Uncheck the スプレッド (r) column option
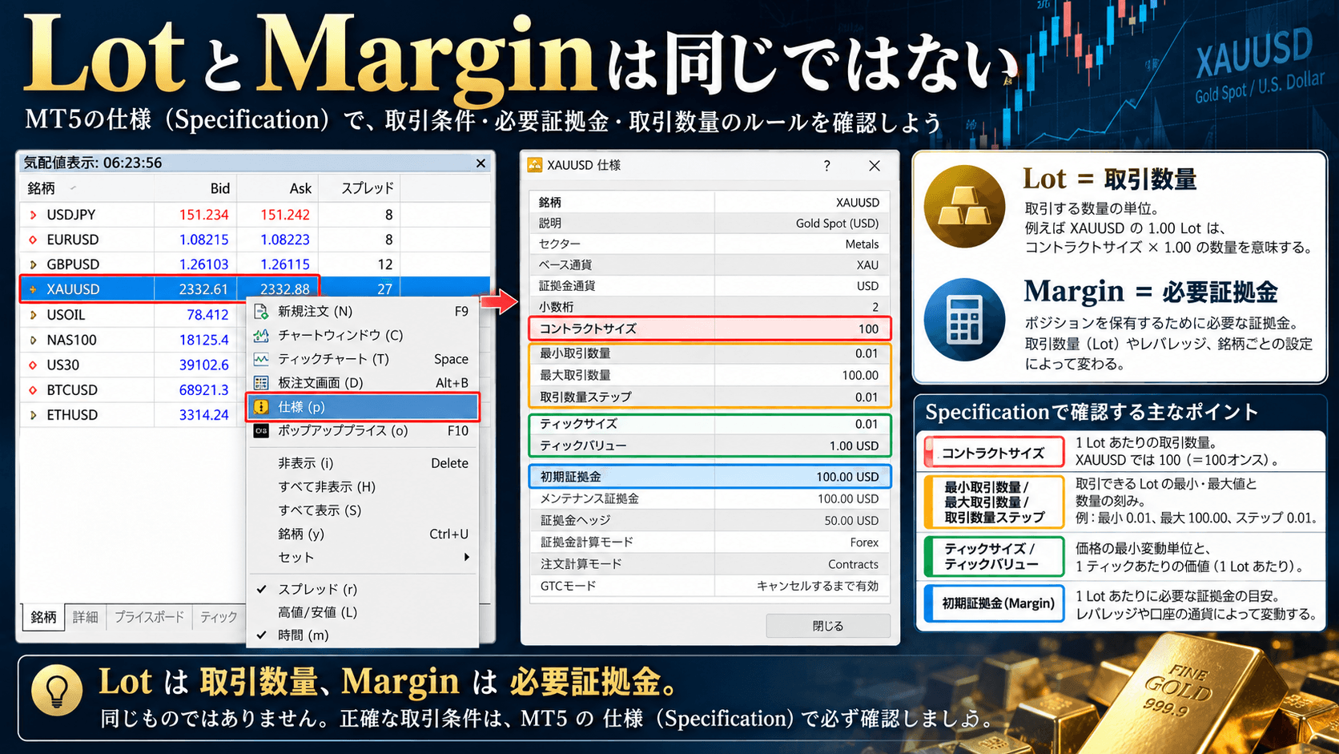This screenshot has height=754, width=1339. [x=364, y=589]
